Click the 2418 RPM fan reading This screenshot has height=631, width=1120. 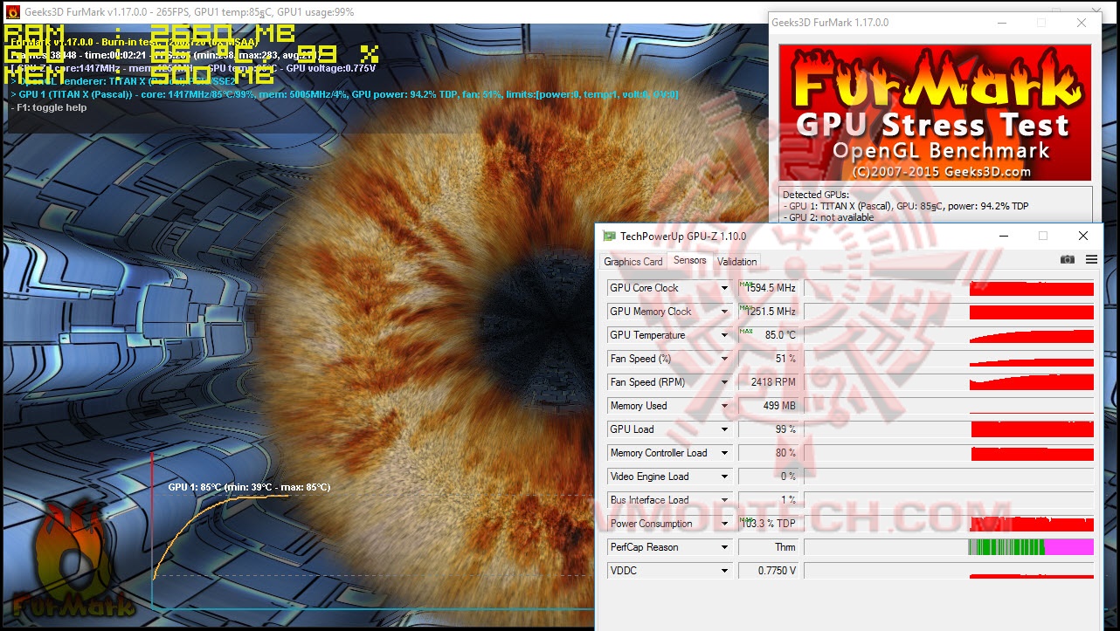point(769,382)
